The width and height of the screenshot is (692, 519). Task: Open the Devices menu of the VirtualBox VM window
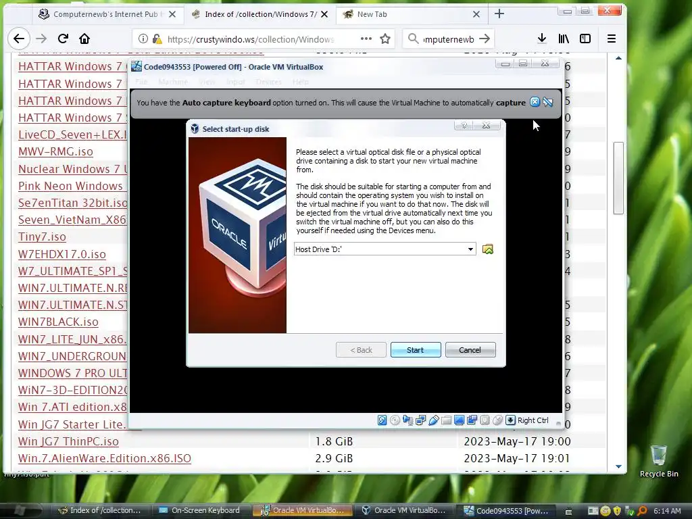coord(268,82)
